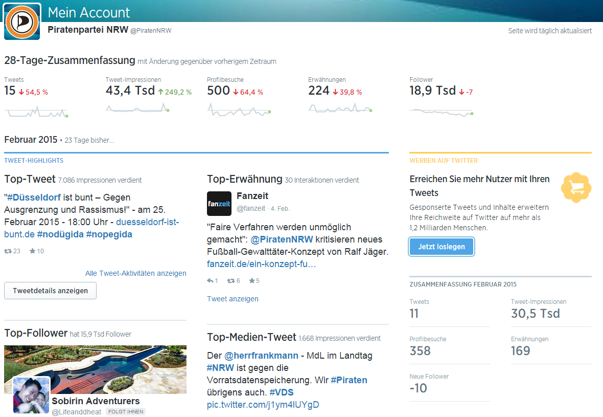
Task: Click the Tweet-Impressionen sparkline chart
Action: [137, 108]
